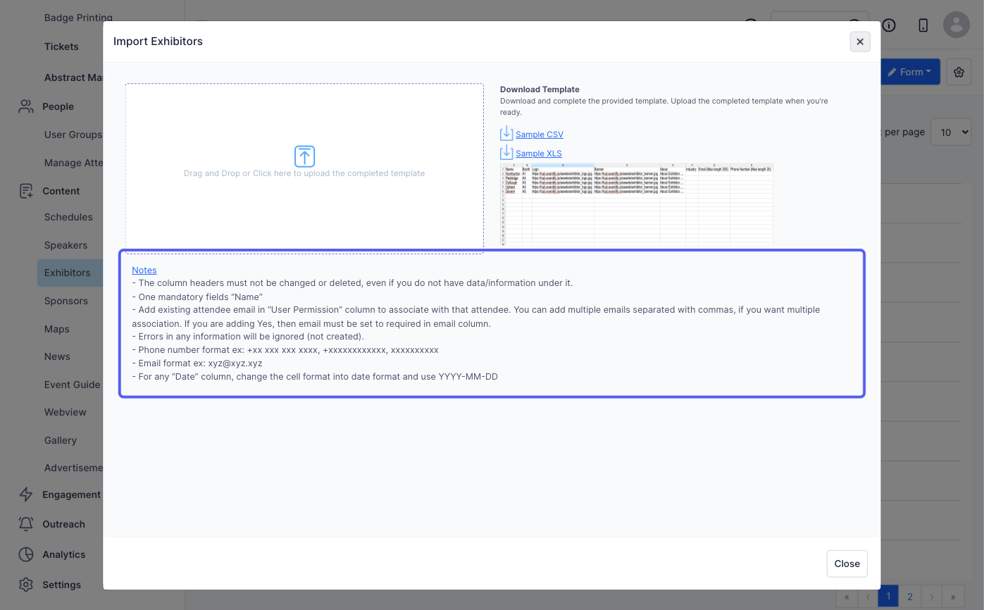Click the last page double arrow
The image size is (984, 610).
click(953, 597)
